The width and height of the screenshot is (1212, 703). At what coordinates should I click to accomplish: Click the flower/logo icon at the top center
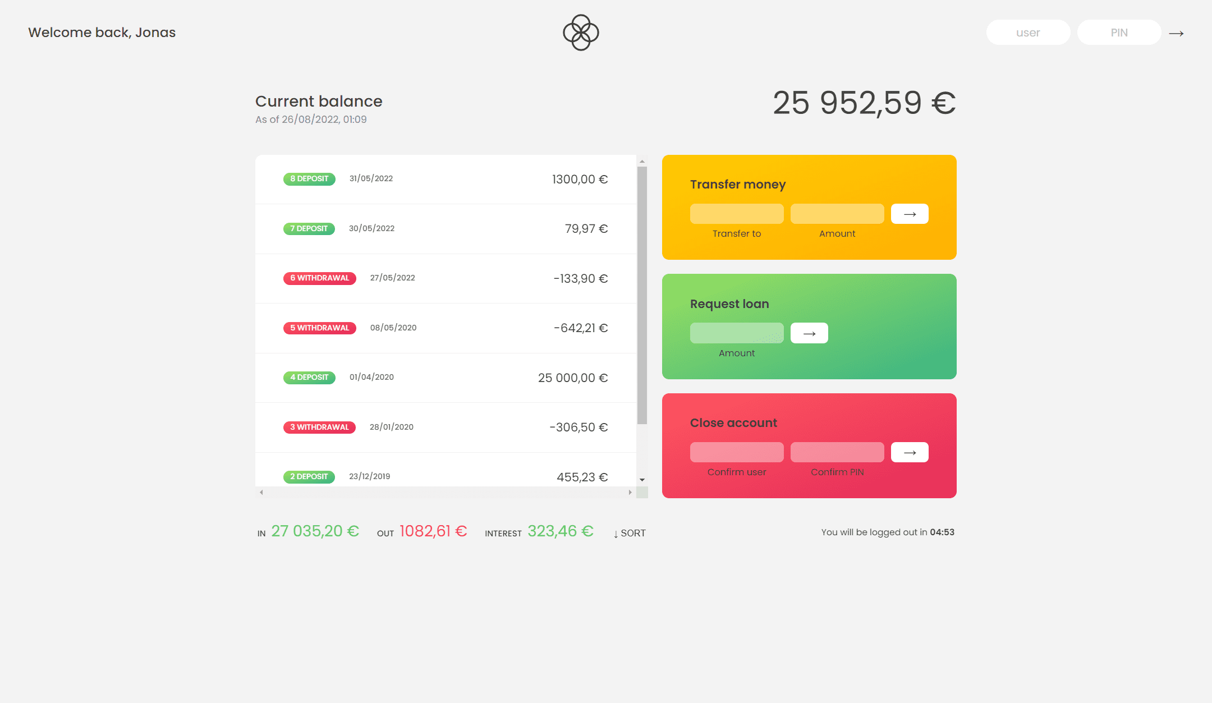point(580,32)
